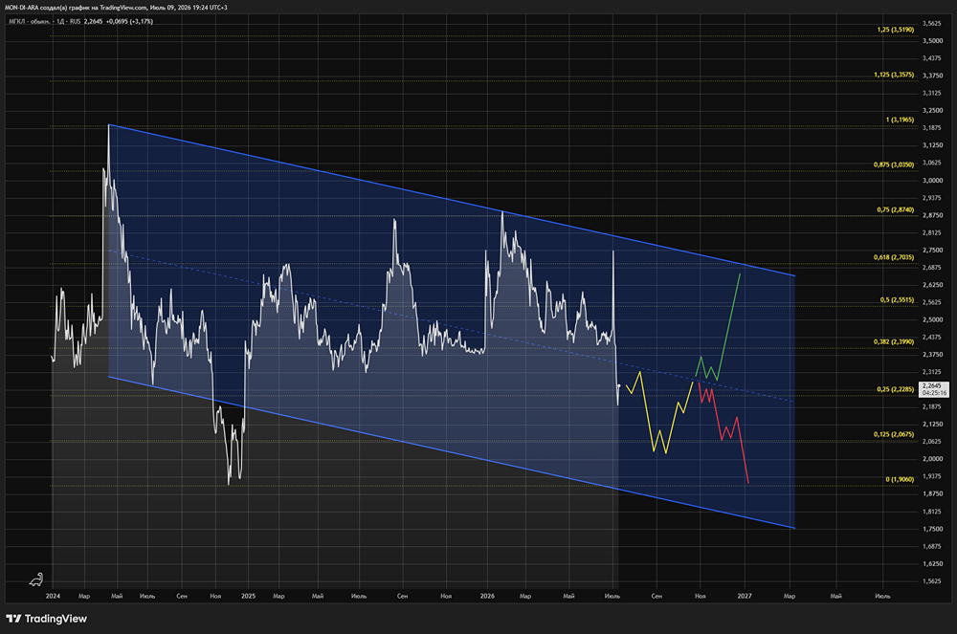Click the TradingView logo at bottom left
Screen dimensions: 957x634
[x=46, y=619]
